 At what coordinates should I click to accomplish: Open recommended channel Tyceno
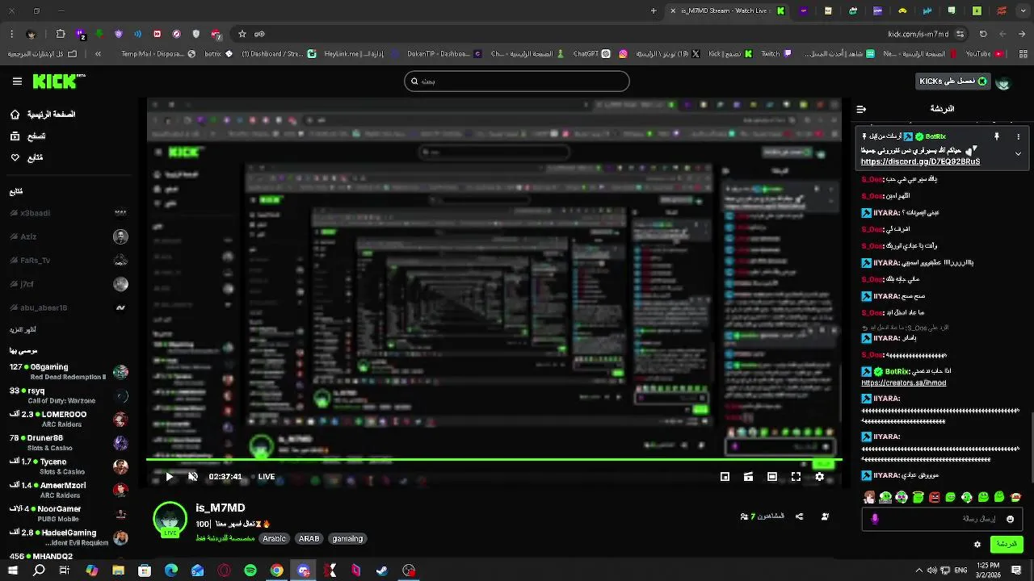coord(69,466)
